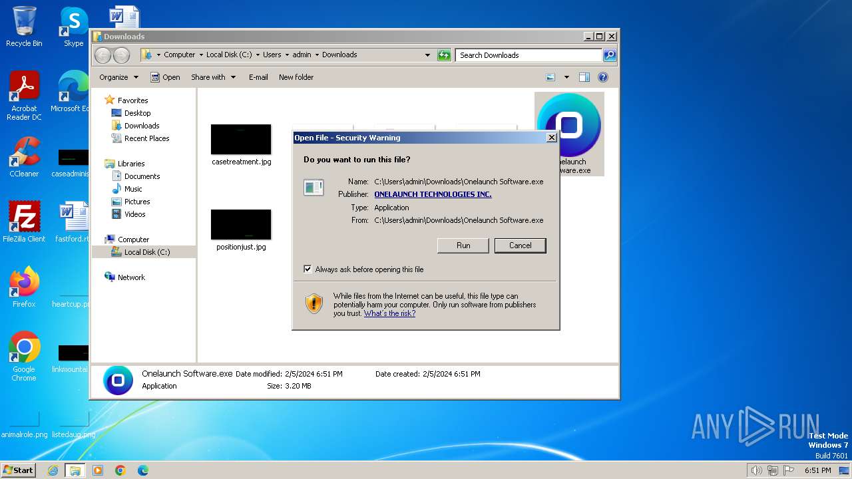Click the search magnifier icon
Image resolution: width=852 pixels, height=479 pixels.
610,55
